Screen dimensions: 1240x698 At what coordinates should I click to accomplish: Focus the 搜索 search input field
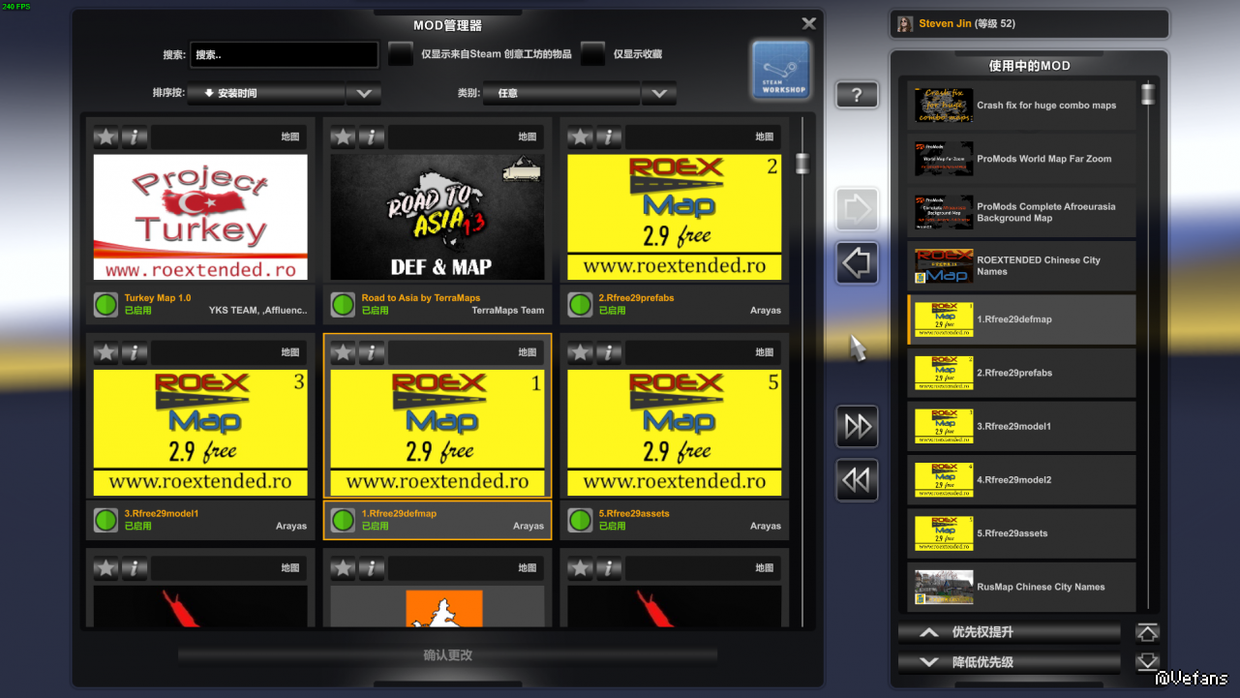tap(284, 54)
